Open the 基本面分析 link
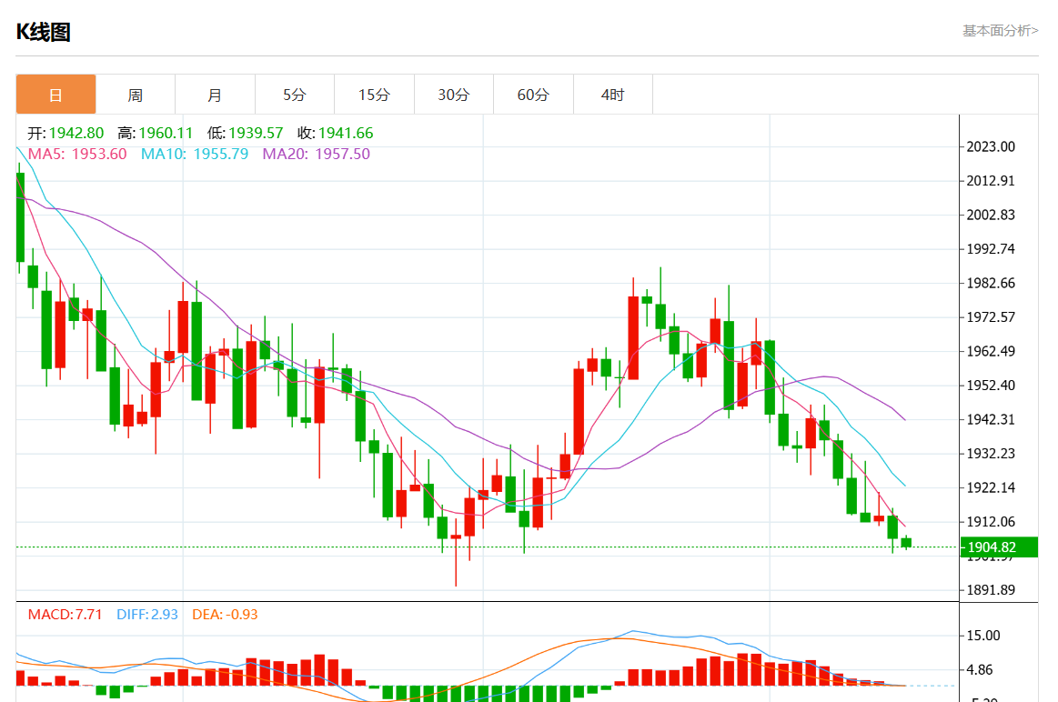The image size is (1058, 702). 1000,30
